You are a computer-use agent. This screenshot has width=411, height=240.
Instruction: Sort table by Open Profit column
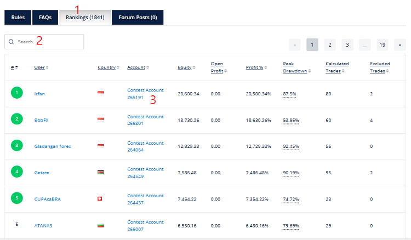click(219, 67)
